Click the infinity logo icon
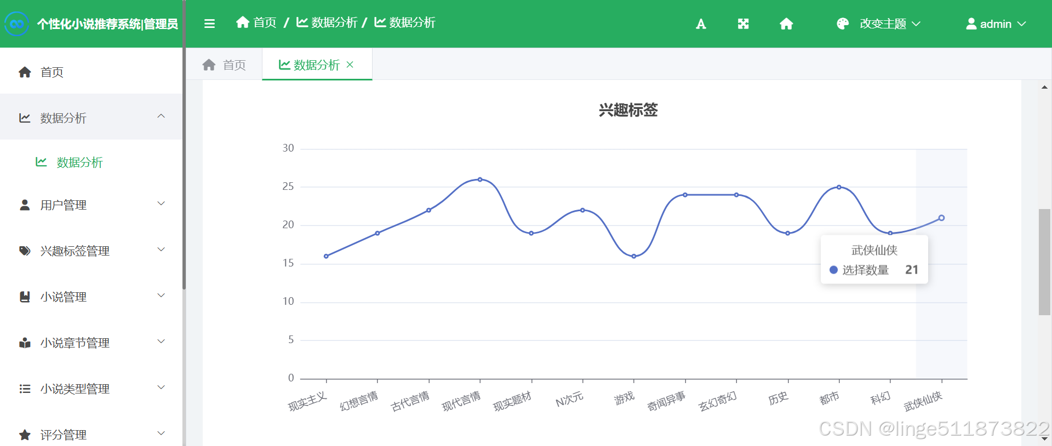 click(16, 24)
